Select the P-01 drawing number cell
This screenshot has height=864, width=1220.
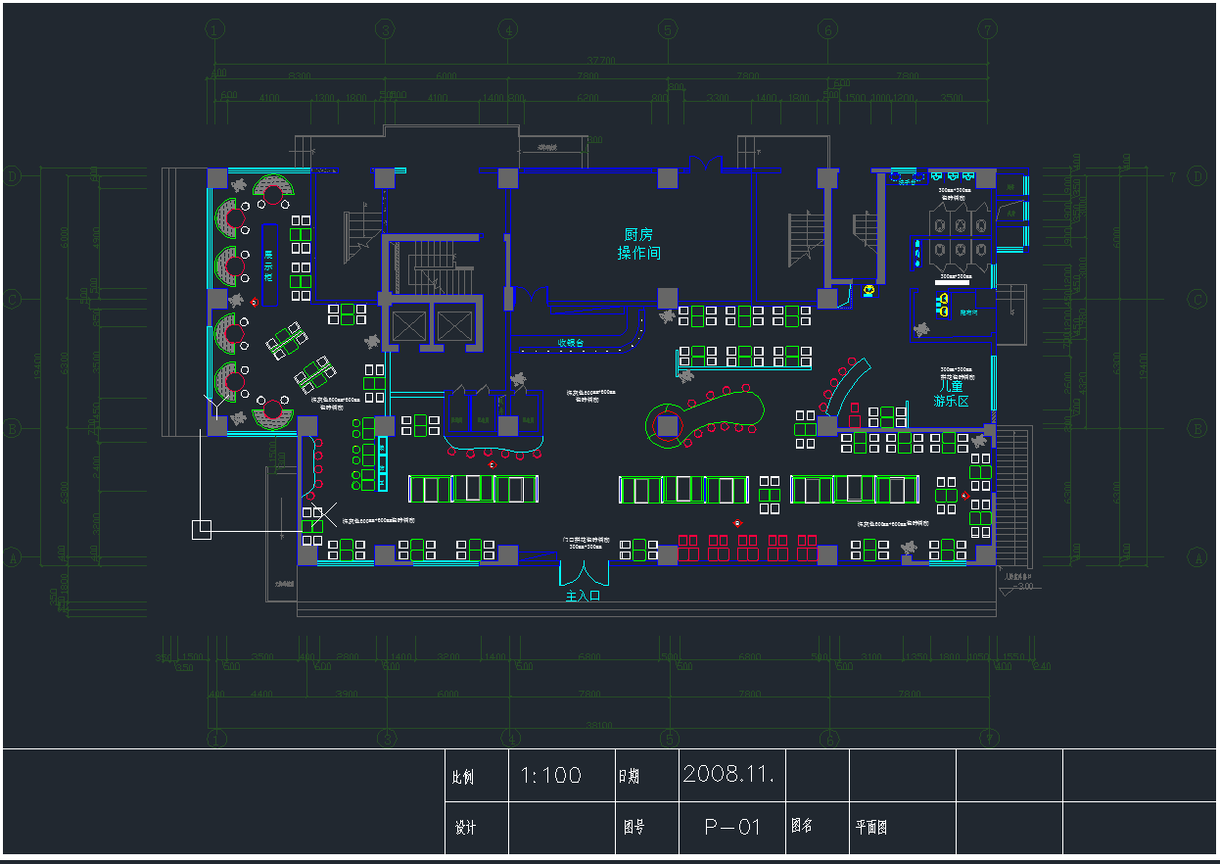pyautogui.click(x=732, y=827)
